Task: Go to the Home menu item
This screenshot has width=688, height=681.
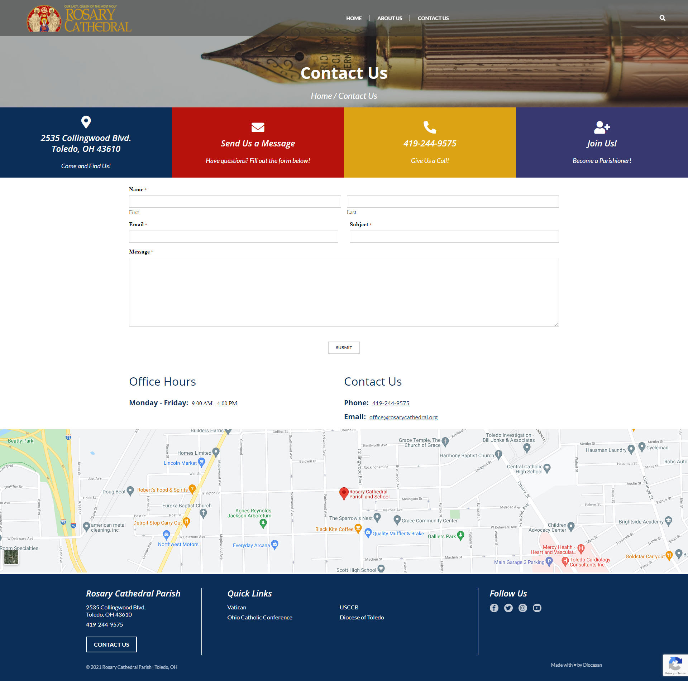Action: click(354, 18)
